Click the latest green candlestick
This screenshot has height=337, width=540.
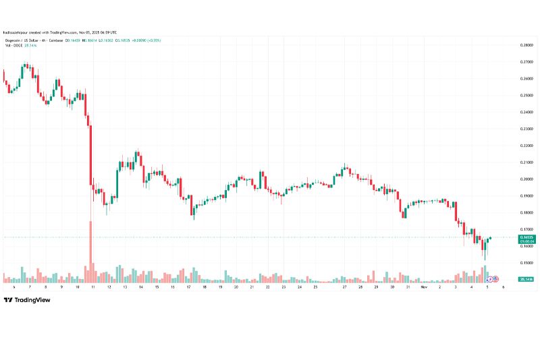click(x=490, y=238)
